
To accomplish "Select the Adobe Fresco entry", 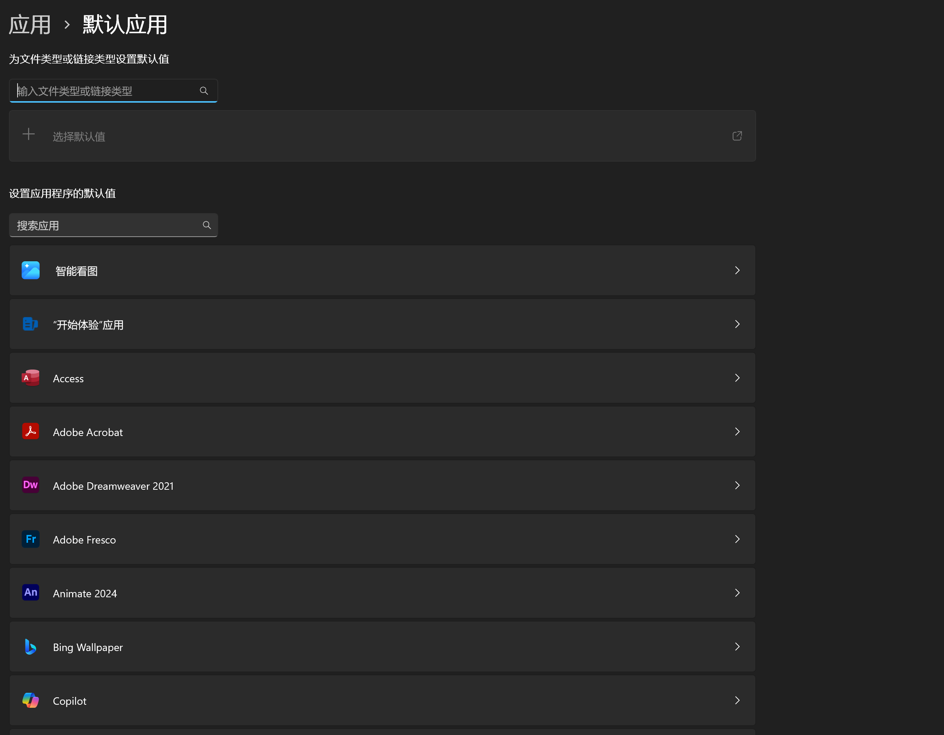I will click(x=382, y=539).
